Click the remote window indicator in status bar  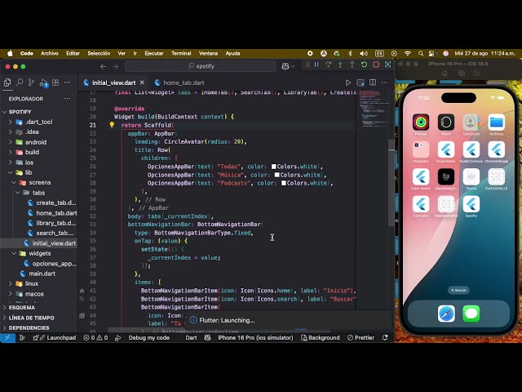click(x=7, y=337)
